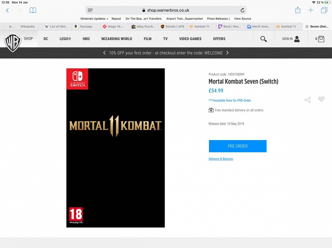Show next promo banner message
This screenshot has width=332, height=248.
pos(228,53)
